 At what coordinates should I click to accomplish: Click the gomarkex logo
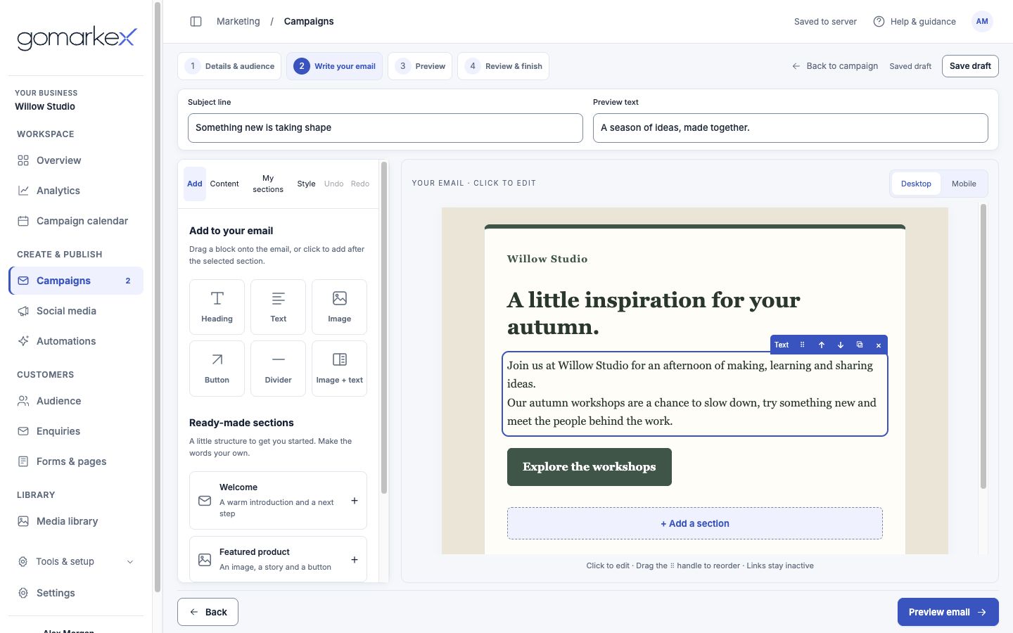pos(76,38)
